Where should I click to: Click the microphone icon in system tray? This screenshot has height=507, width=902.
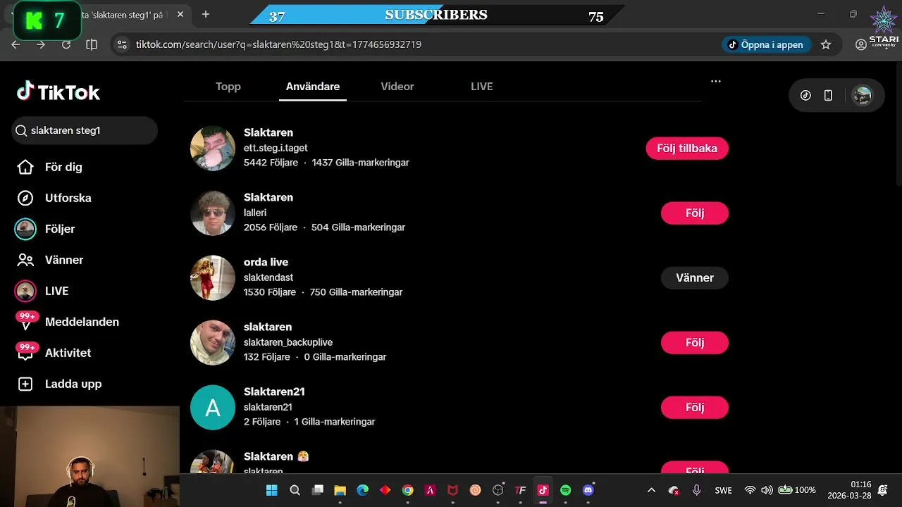[696, 490]
